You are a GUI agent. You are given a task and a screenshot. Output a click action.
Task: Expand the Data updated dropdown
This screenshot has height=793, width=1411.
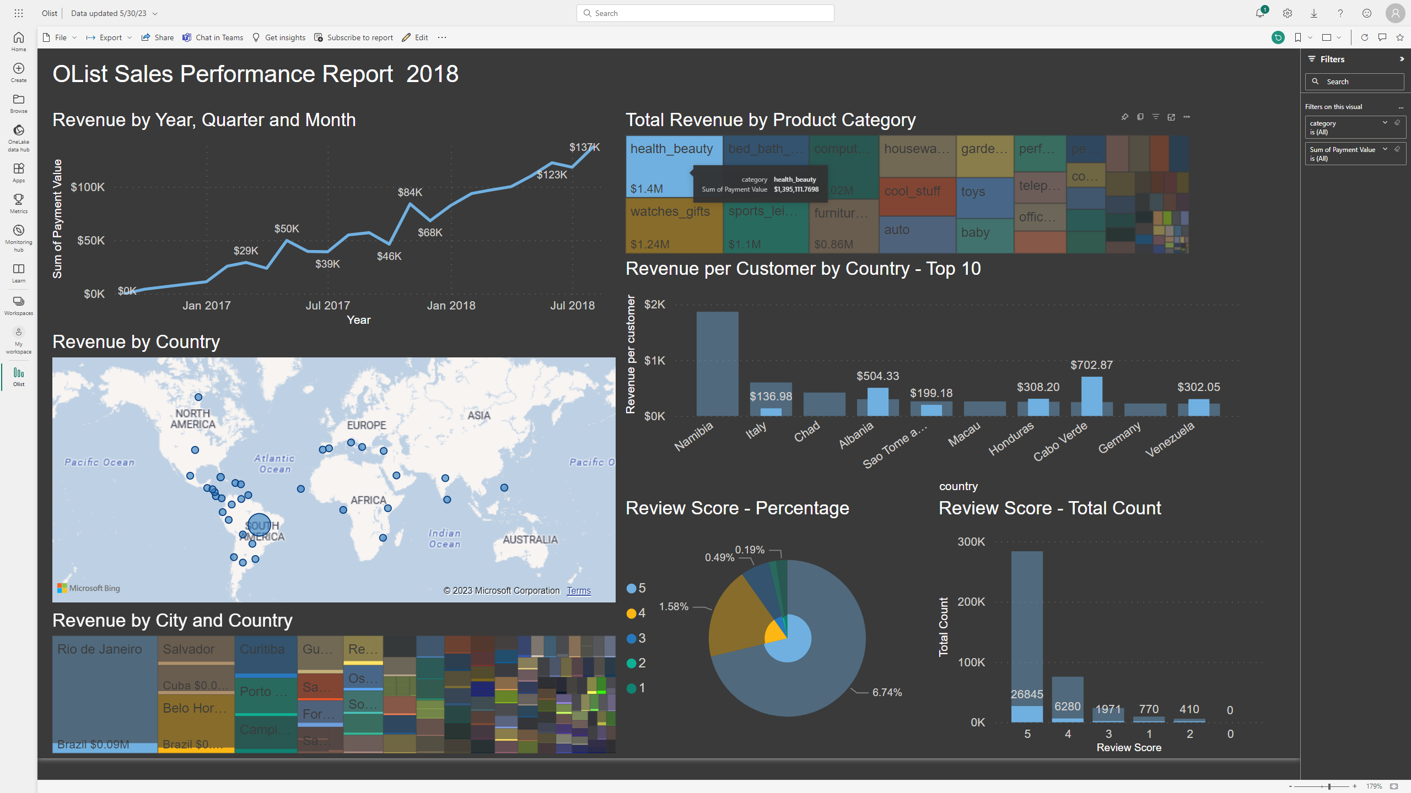tap(155, 13)
